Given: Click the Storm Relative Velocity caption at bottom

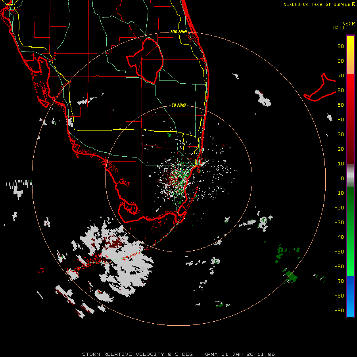Looking at the screenshot, I should pos(178,354).
